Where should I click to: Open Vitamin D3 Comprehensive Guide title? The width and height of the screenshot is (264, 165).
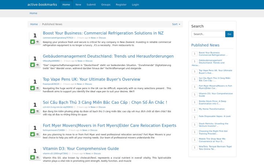[x=81, y=148]
